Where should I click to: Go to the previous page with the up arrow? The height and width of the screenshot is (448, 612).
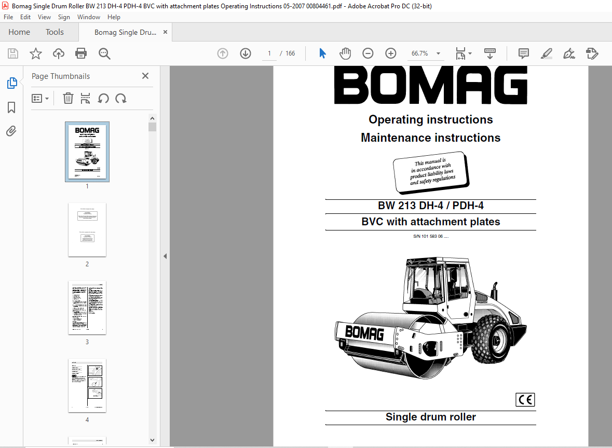coord(223,53)
